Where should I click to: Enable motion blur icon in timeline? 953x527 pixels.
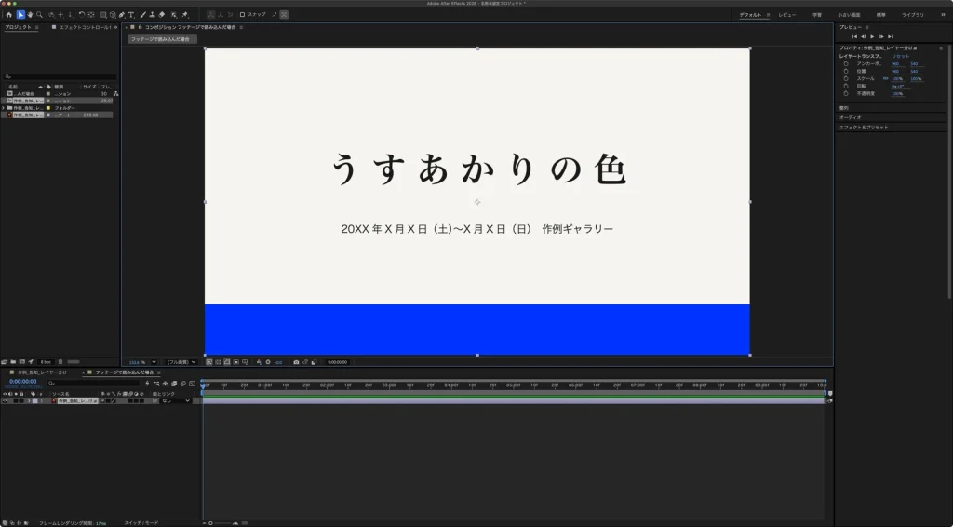pos(183,384)
